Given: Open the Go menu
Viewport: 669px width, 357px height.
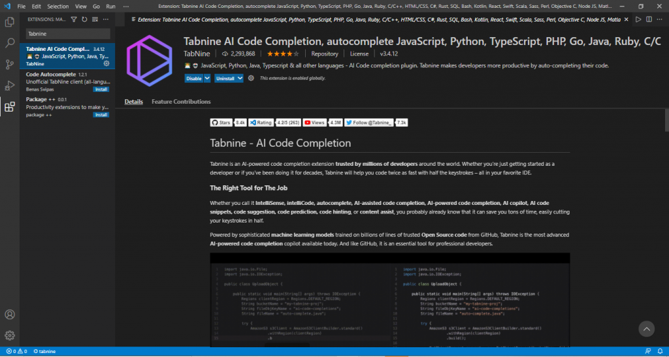Looking at the screenshot, I should coord(97,7).
